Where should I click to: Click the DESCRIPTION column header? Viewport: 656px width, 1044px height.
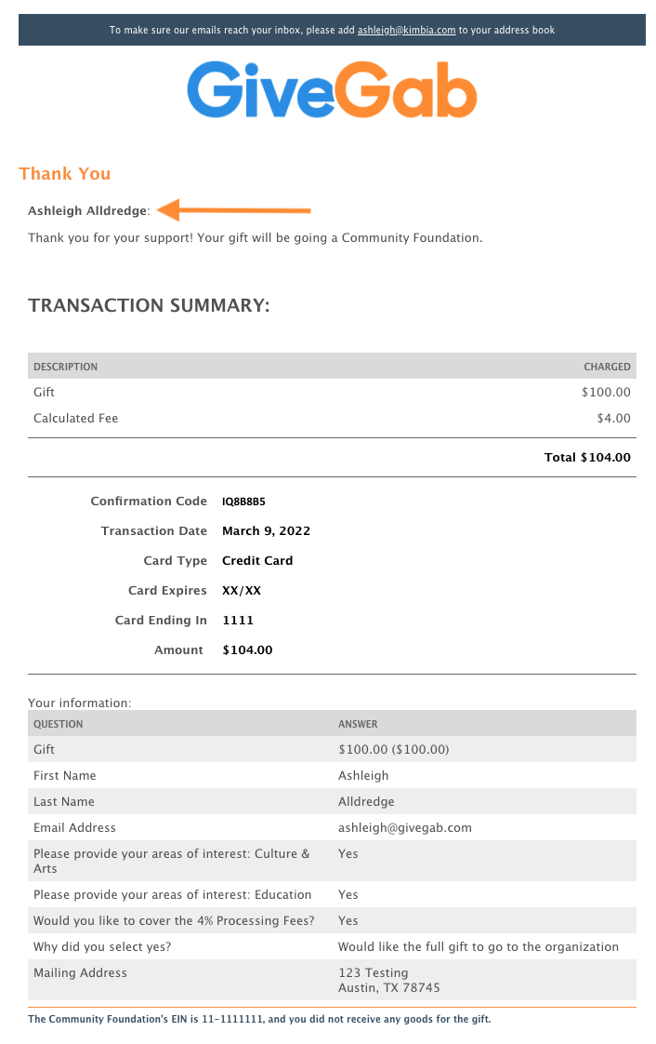(66, 367)
